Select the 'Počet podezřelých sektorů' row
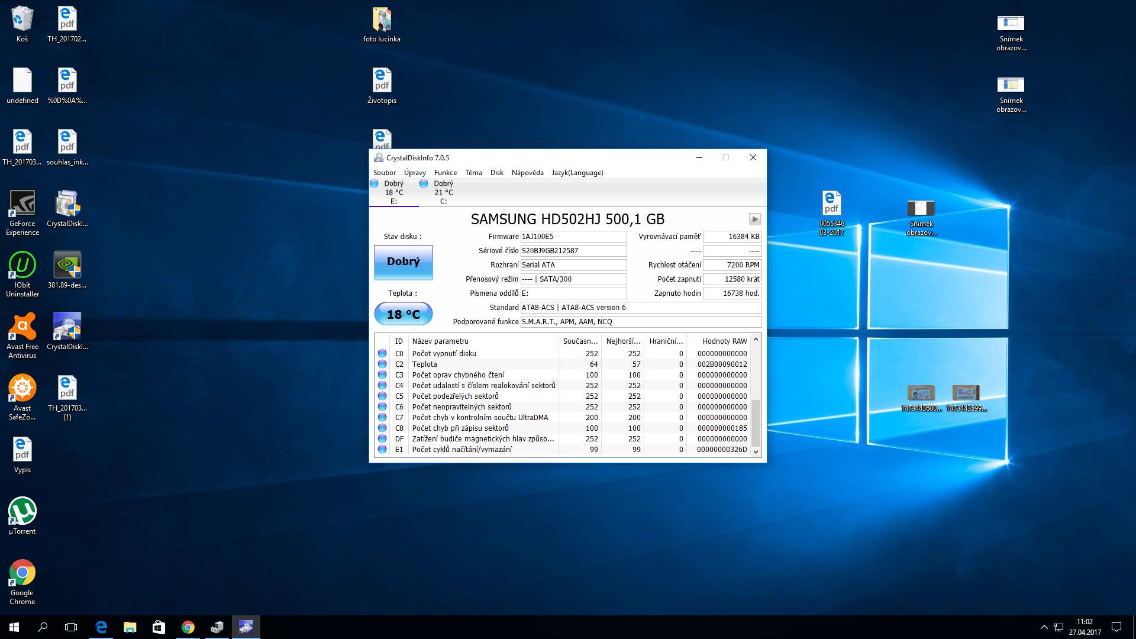This screenshot has height=639, width=1136. [x=563, y=396]
